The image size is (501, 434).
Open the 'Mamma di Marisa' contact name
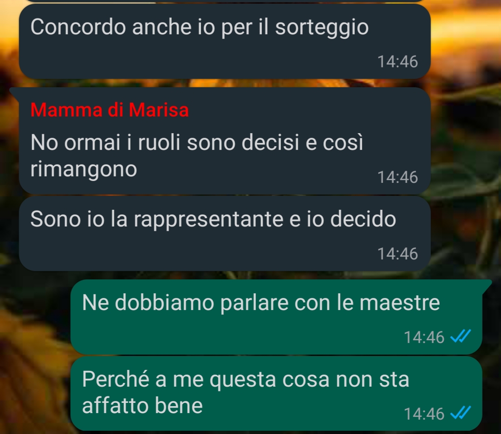tap(110, 110)
